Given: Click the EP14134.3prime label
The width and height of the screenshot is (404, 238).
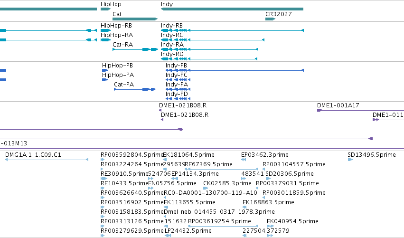Looking at the screenshot, I should coord(195,174).
